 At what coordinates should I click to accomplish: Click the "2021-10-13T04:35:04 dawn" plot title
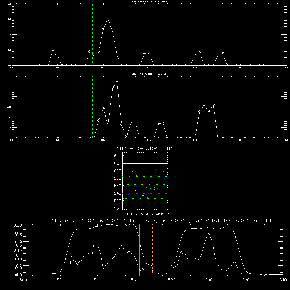149,1
